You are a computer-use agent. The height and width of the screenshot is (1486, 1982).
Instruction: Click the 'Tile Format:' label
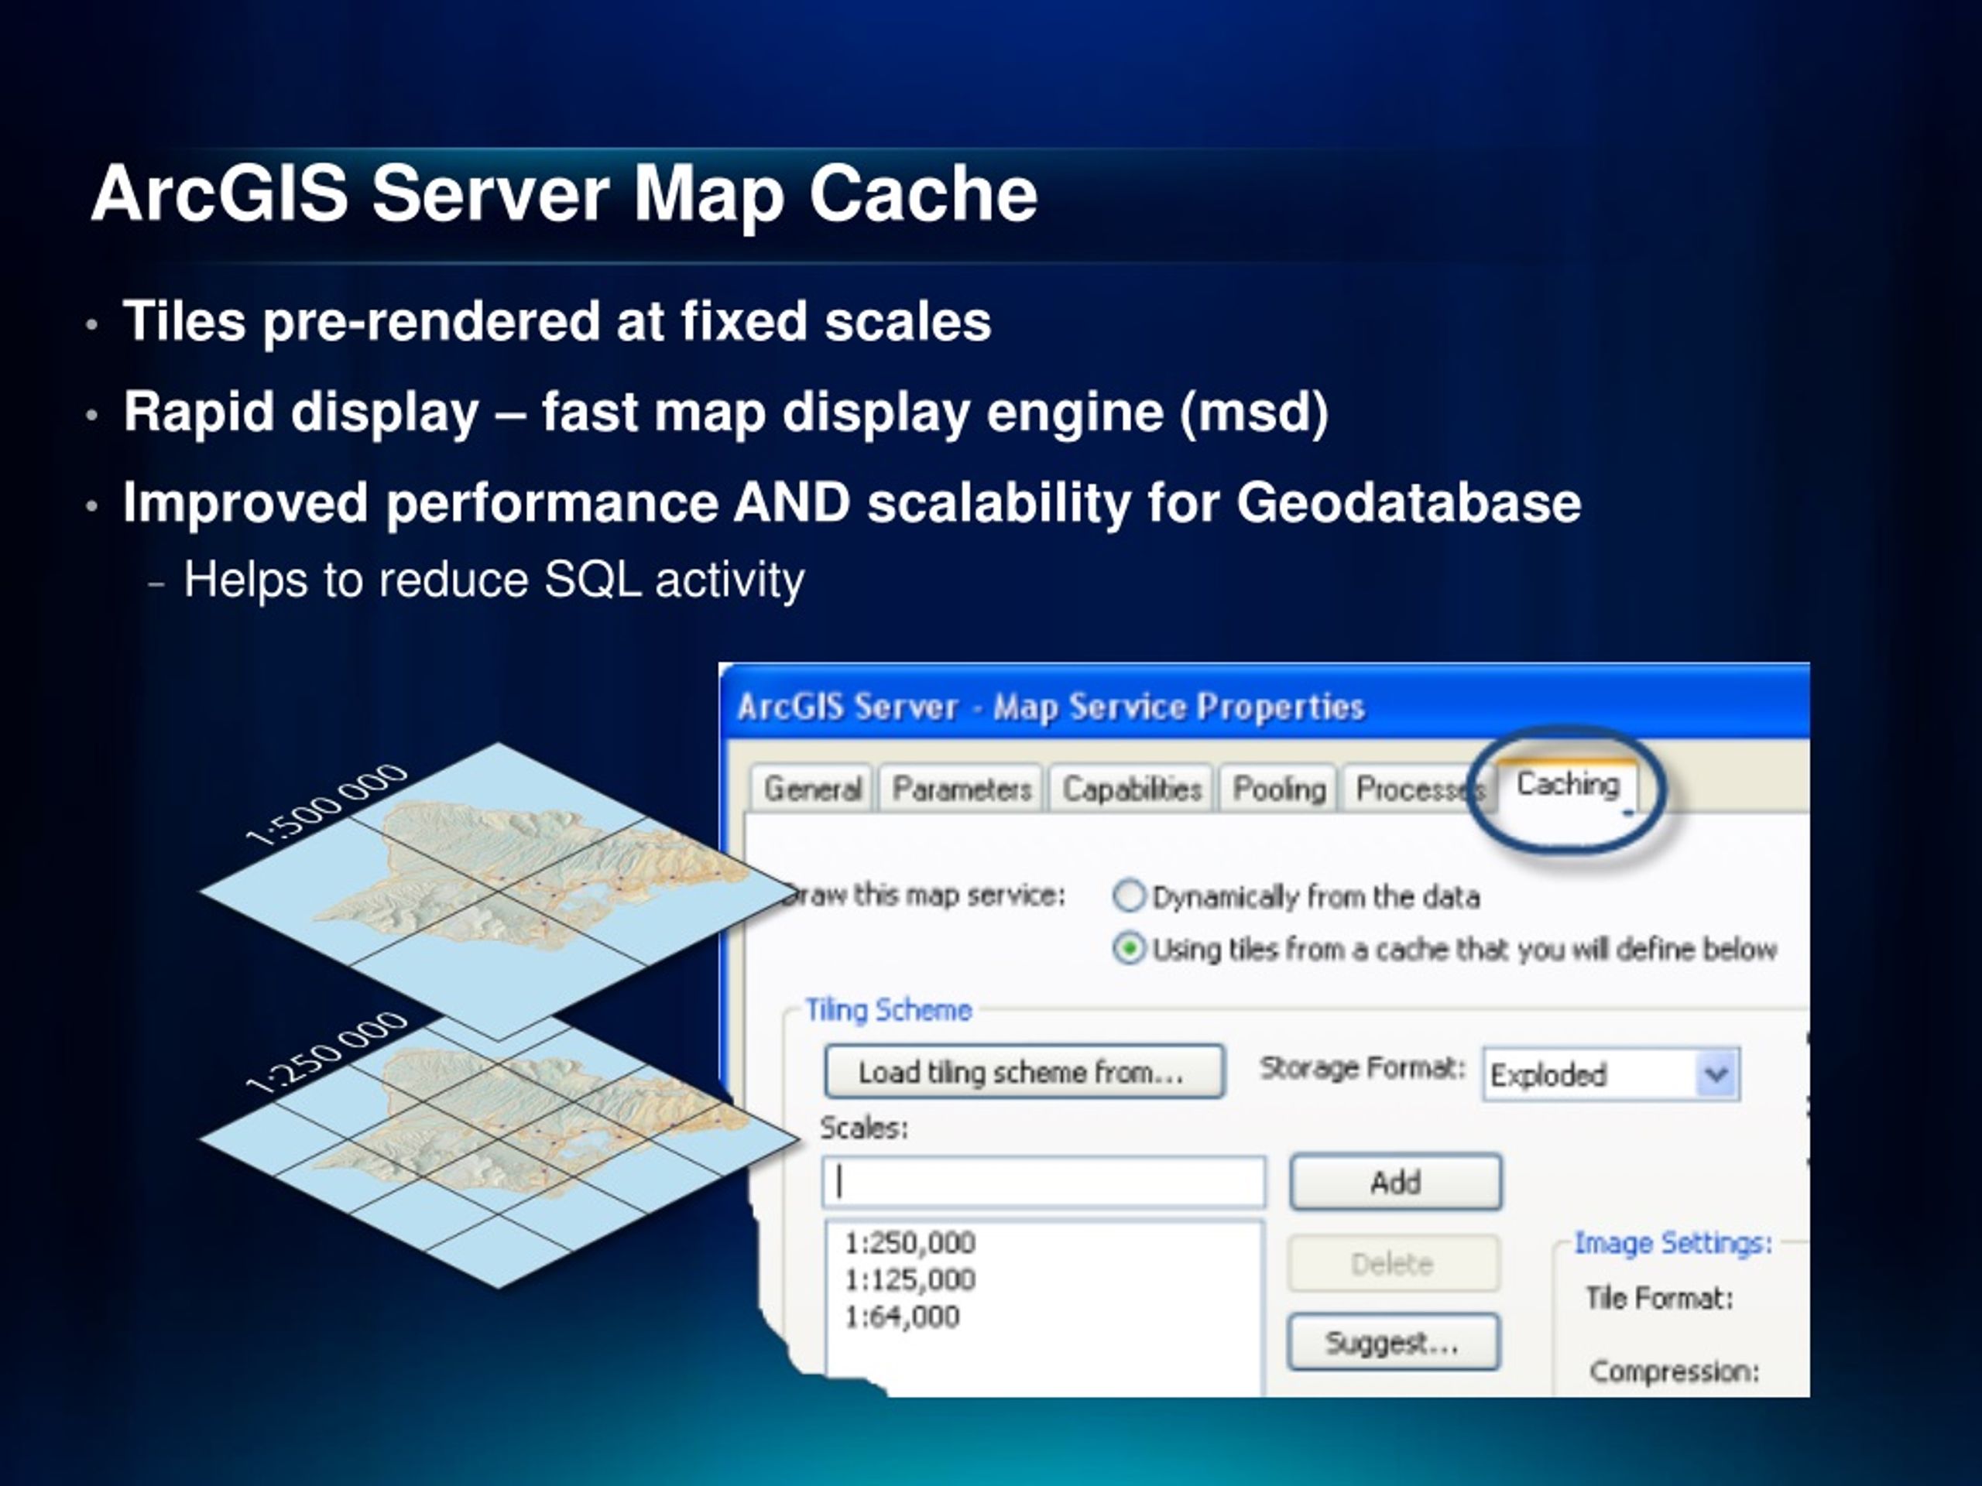click(x=1658, y=1298)
